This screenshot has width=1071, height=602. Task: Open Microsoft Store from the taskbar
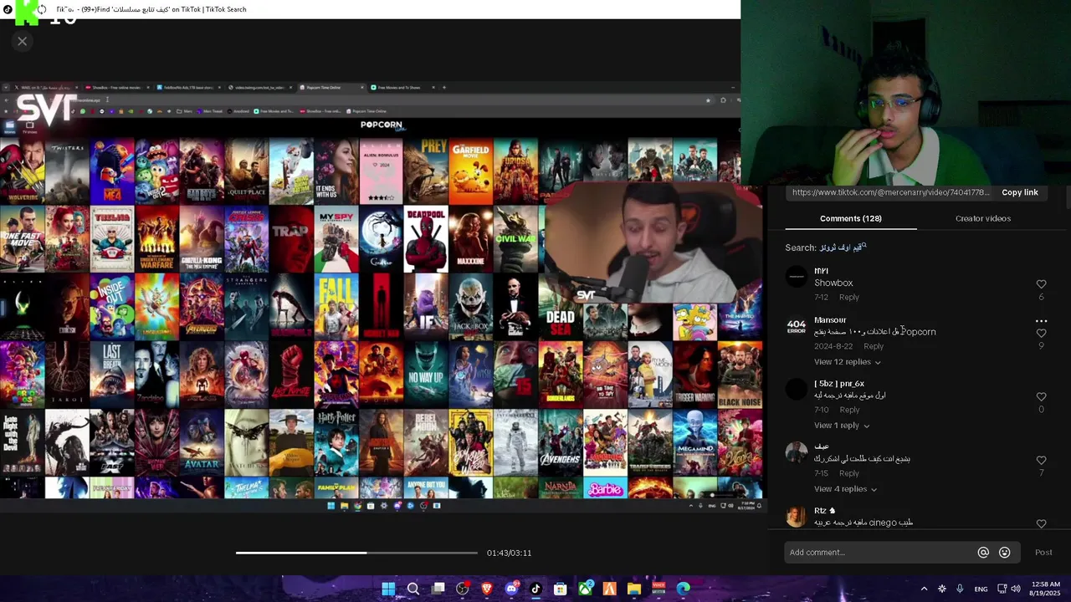[561, 589]
